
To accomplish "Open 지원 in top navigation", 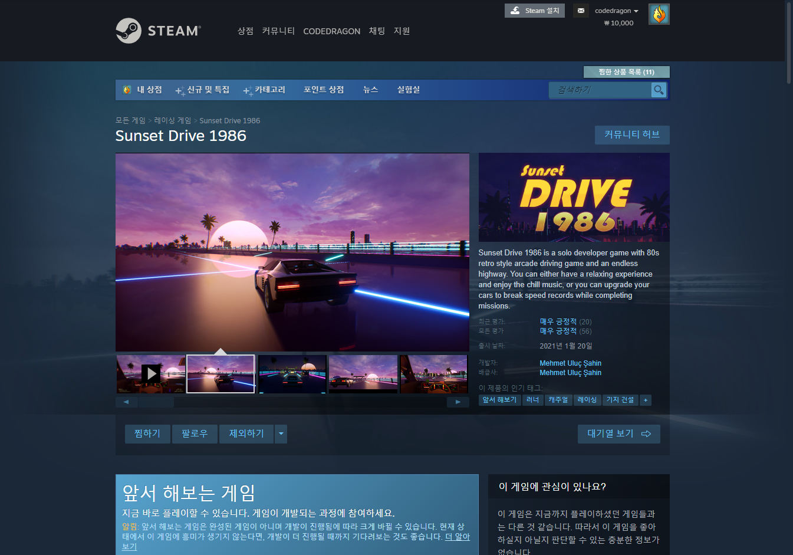I will coord(402,31).
